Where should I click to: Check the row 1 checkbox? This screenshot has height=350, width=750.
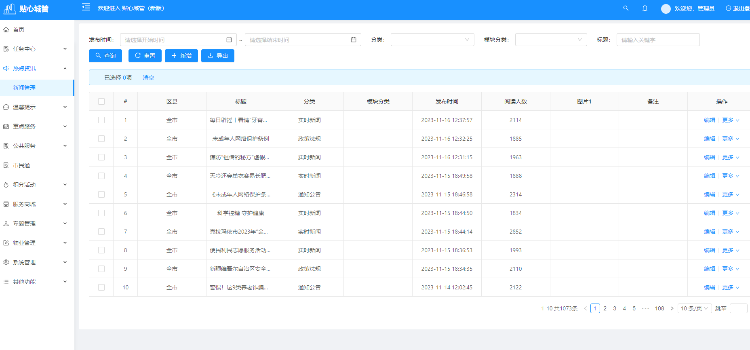click(x=101, y=120)
